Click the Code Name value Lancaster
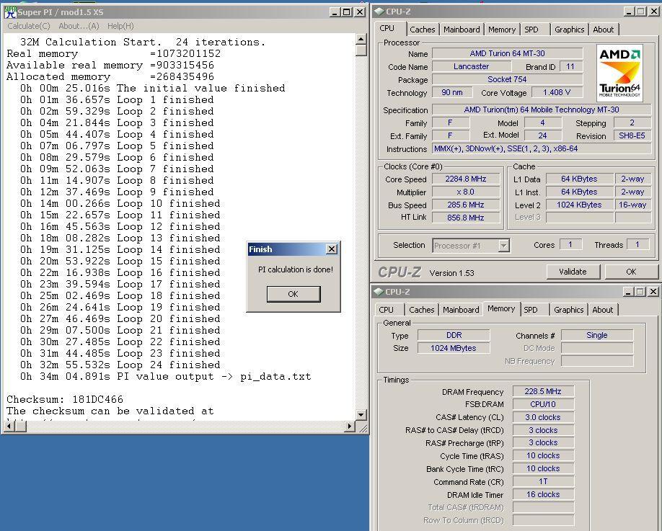This screenshot has height=531, width=662. pos(471,66)
